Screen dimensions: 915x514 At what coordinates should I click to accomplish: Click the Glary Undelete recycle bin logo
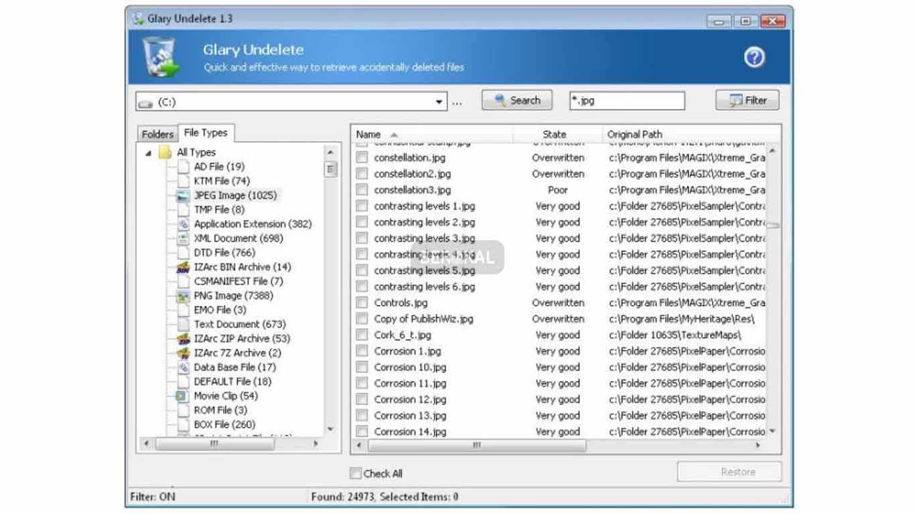(x=161, y=58)
